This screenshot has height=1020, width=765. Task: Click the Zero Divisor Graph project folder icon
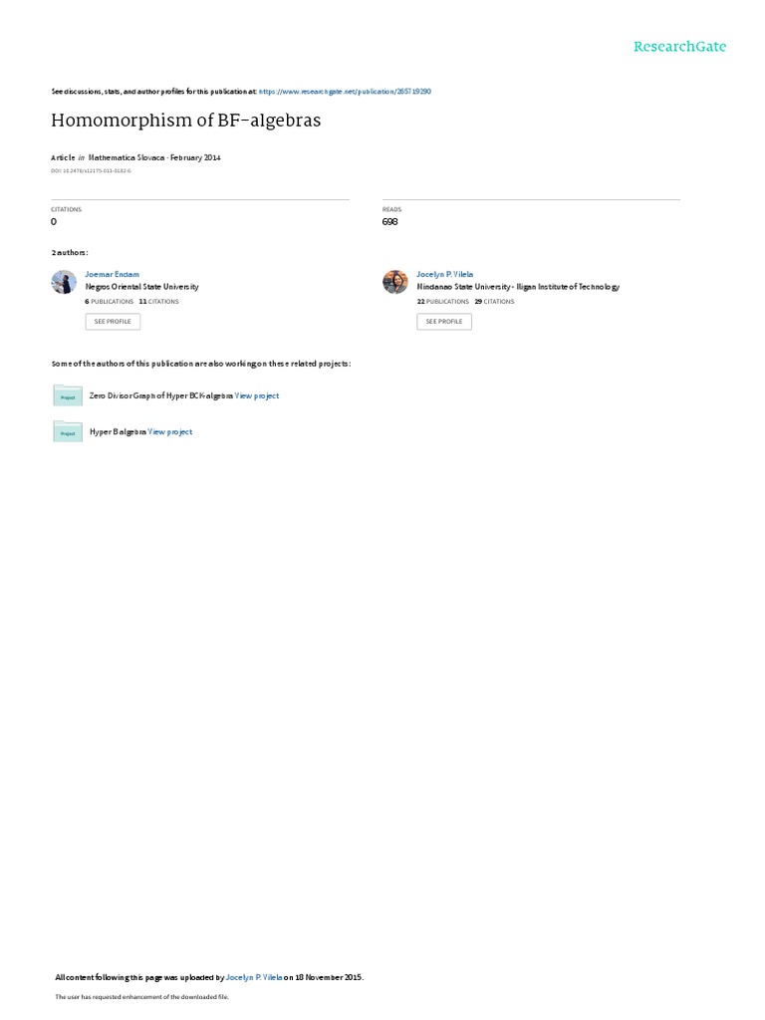(68, 395)
